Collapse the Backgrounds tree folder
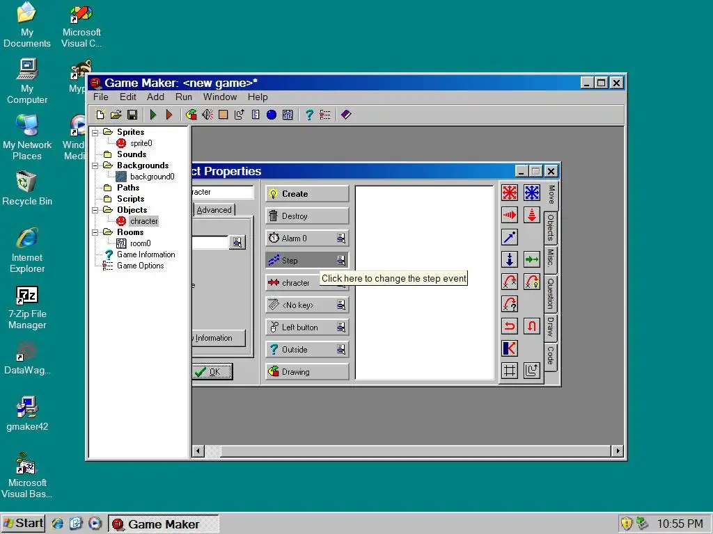 point(95,165)
